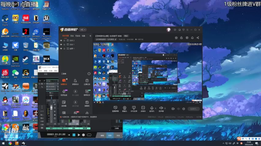
Task: Open the user avatar profile
Action: 168,30
